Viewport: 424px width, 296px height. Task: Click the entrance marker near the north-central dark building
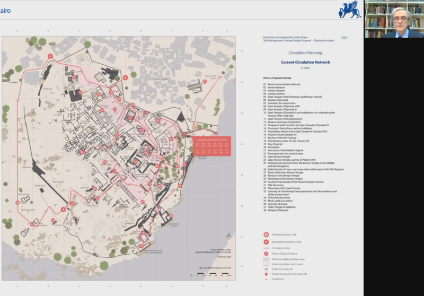click(x=125, y=77)
